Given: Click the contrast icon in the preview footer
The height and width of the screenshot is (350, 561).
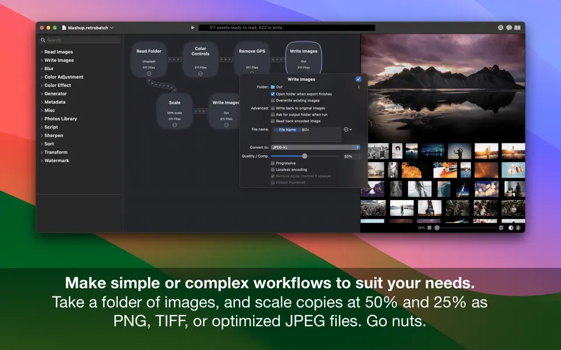Looking at the screenshot, I should pyautogui.click(x=511, y=229).
